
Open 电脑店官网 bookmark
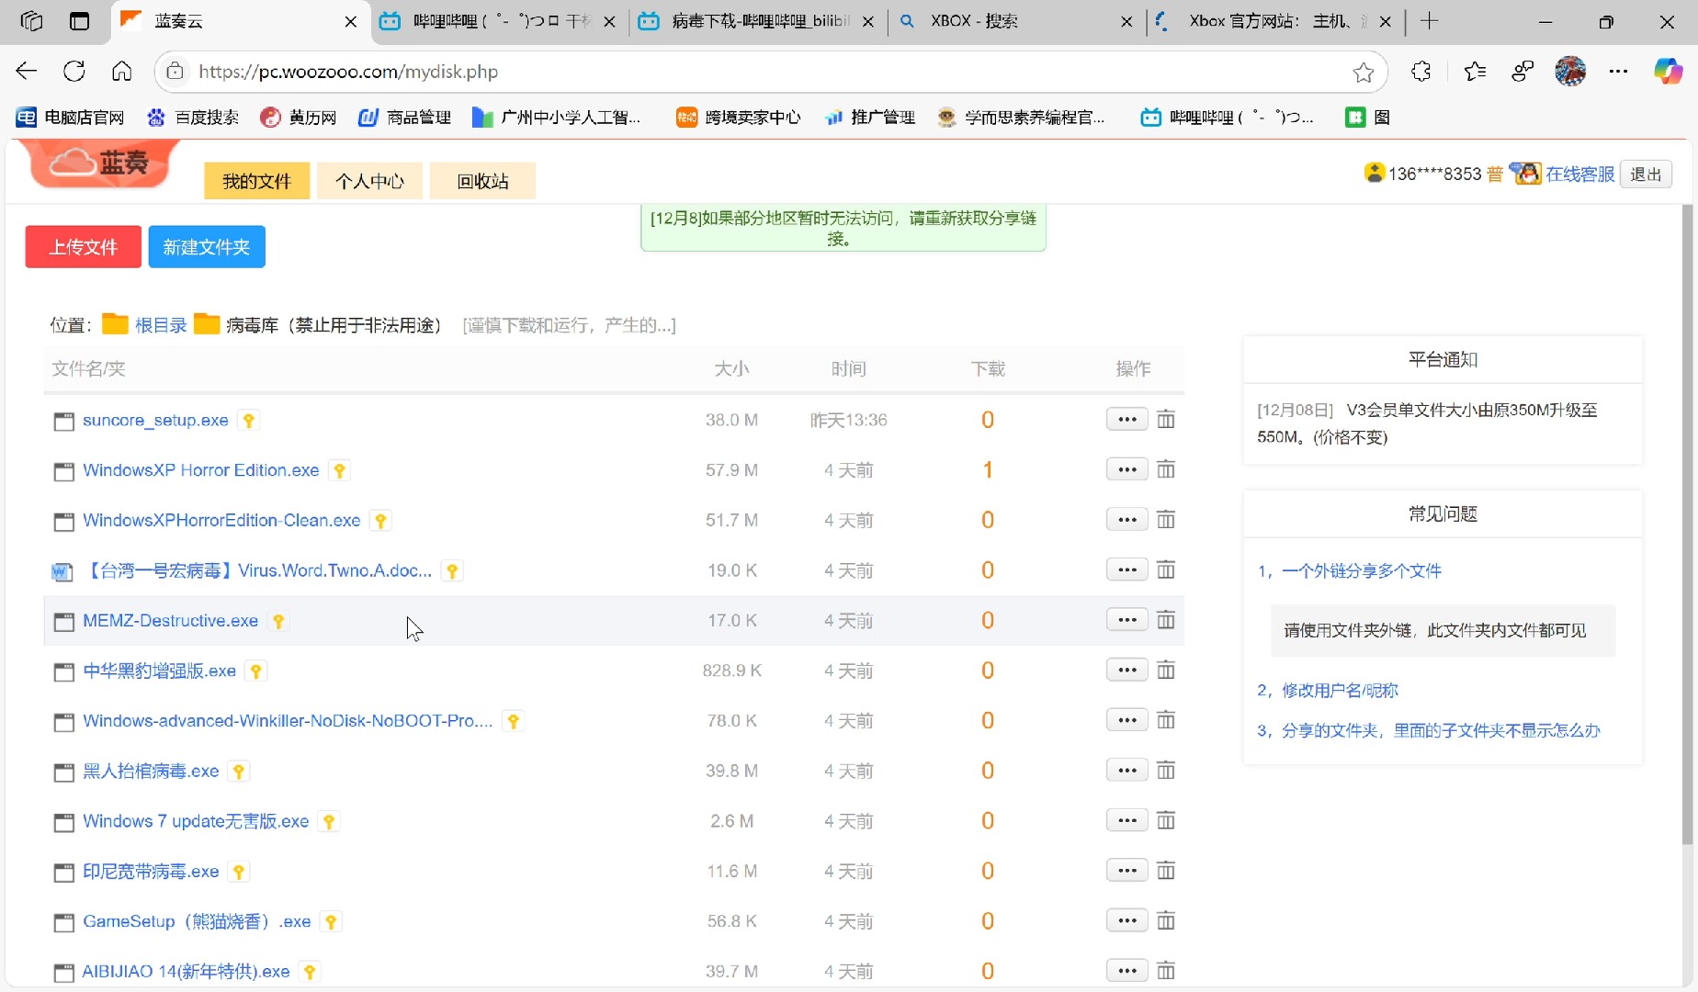pyautogui.click(x=71, y=118)
